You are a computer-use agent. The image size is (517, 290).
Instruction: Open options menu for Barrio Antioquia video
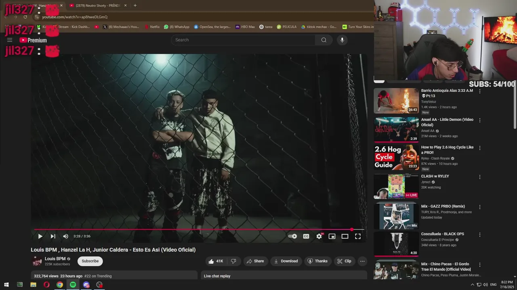pyautogui.click(x=480, y=91)
